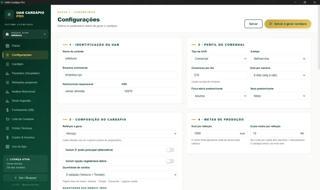Image resolution: width=320 pixels, height=190 pixels.
Task: Open Fichas Técnicas page
Action: (25, 128)
